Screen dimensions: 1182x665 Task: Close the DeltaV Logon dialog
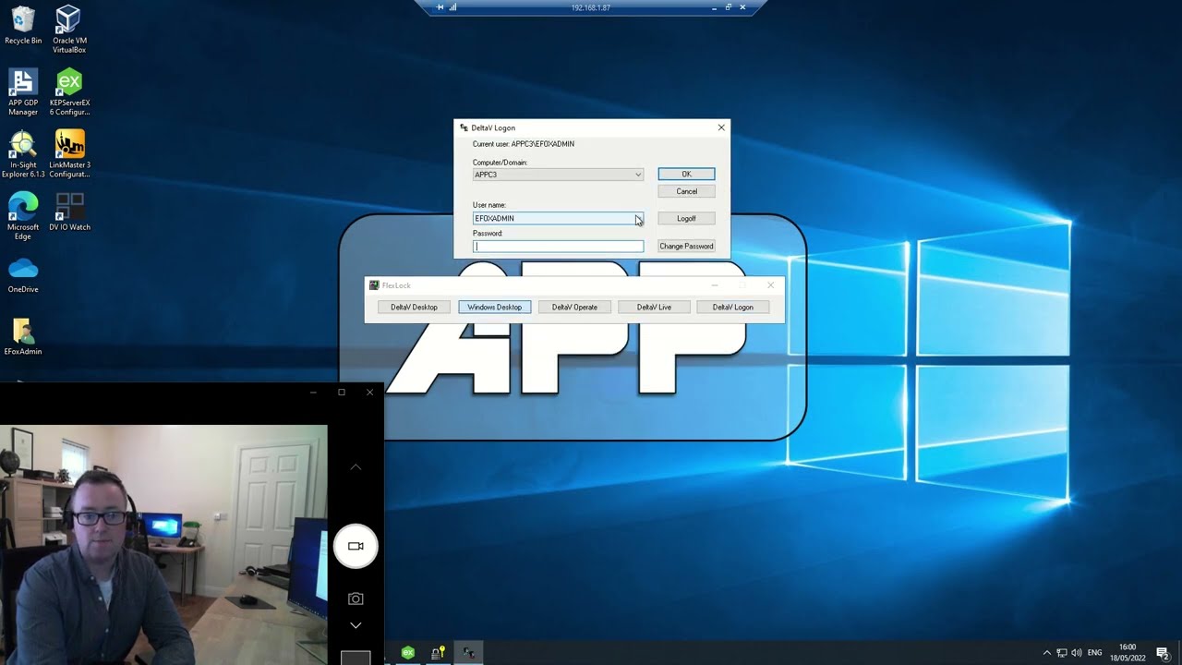[721, 127]
